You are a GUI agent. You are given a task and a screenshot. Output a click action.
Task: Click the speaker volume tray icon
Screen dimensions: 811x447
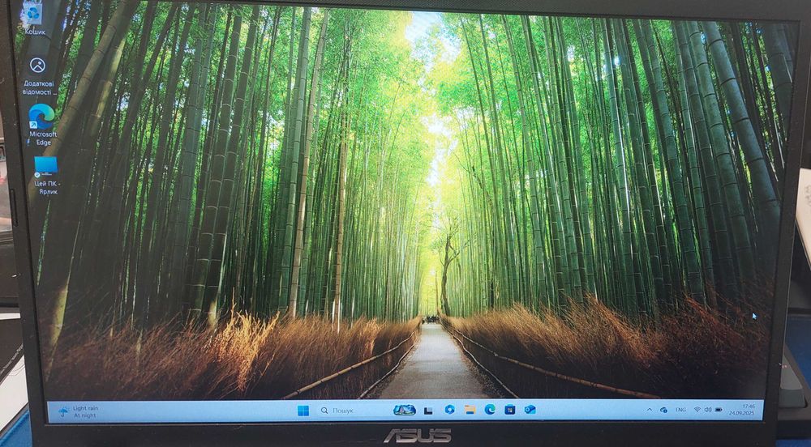click(x=707, y=409)
